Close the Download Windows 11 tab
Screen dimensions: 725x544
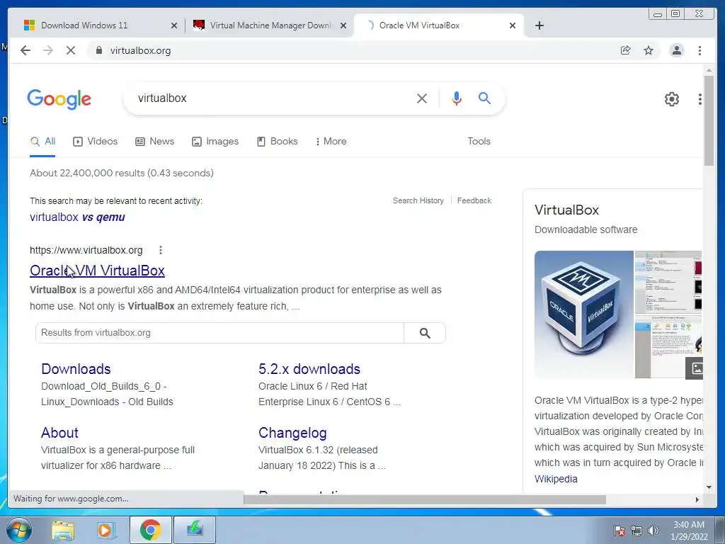tap(174, 25)
